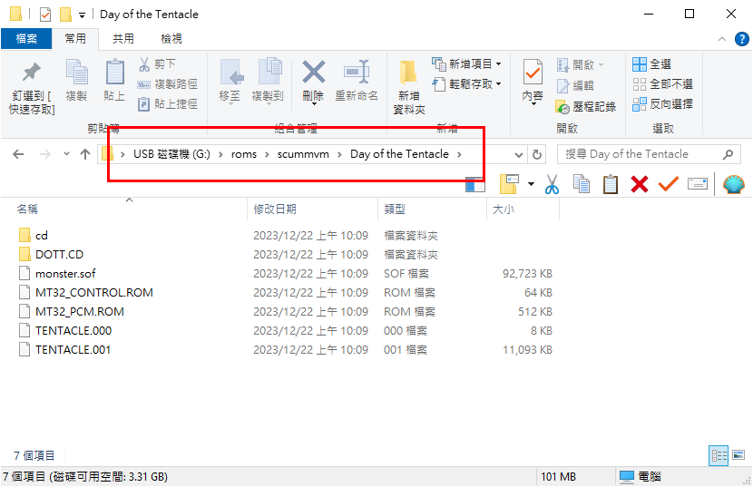Click the seashell icon in the toolbar
Viewport: 753px width, 487px height.
[733, 184]
